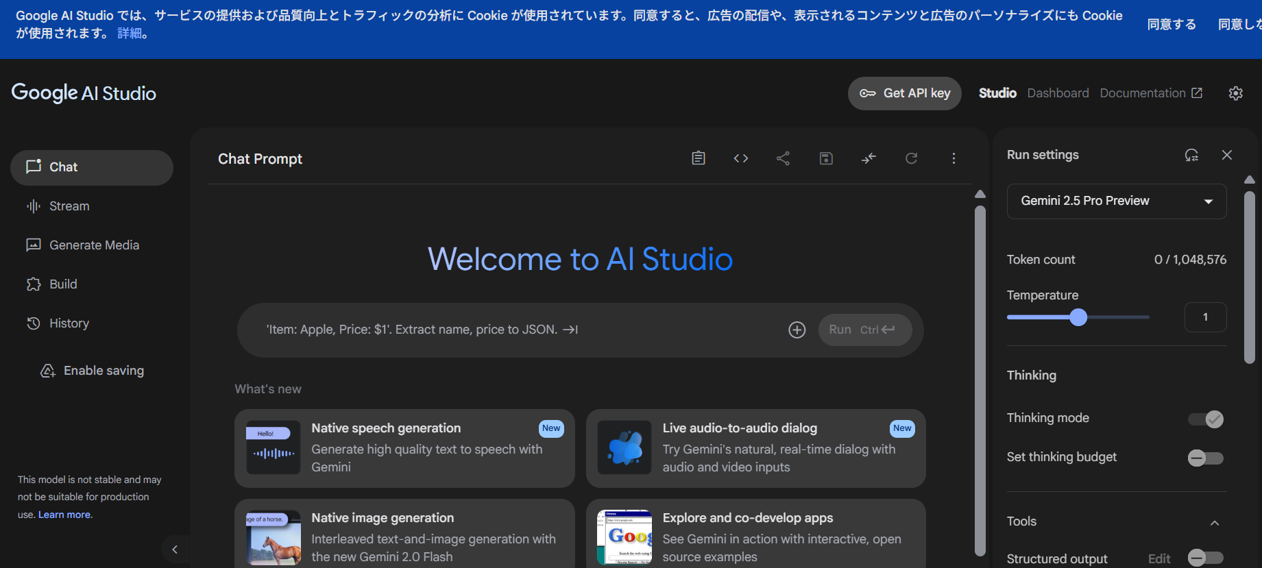Image resolution: width=1262 pixels, height=568 pixels.
Task: Click the Build puzzle piece icon
Action: [33, 284]
